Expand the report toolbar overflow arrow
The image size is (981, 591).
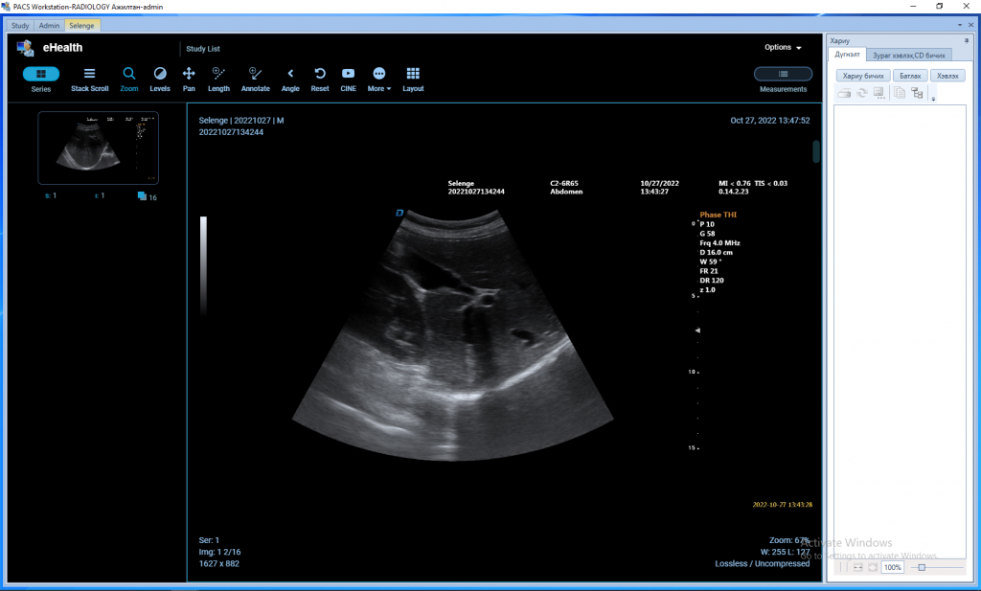[x=933, y=99]
